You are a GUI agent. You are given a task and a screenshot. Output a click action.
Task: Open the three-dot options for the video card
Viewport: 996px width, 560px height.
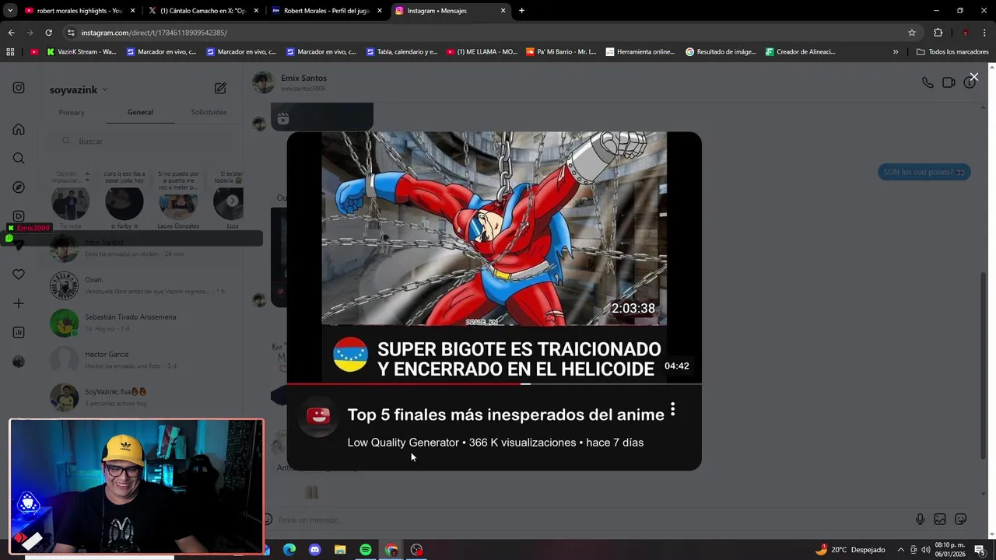coord(673,410)
